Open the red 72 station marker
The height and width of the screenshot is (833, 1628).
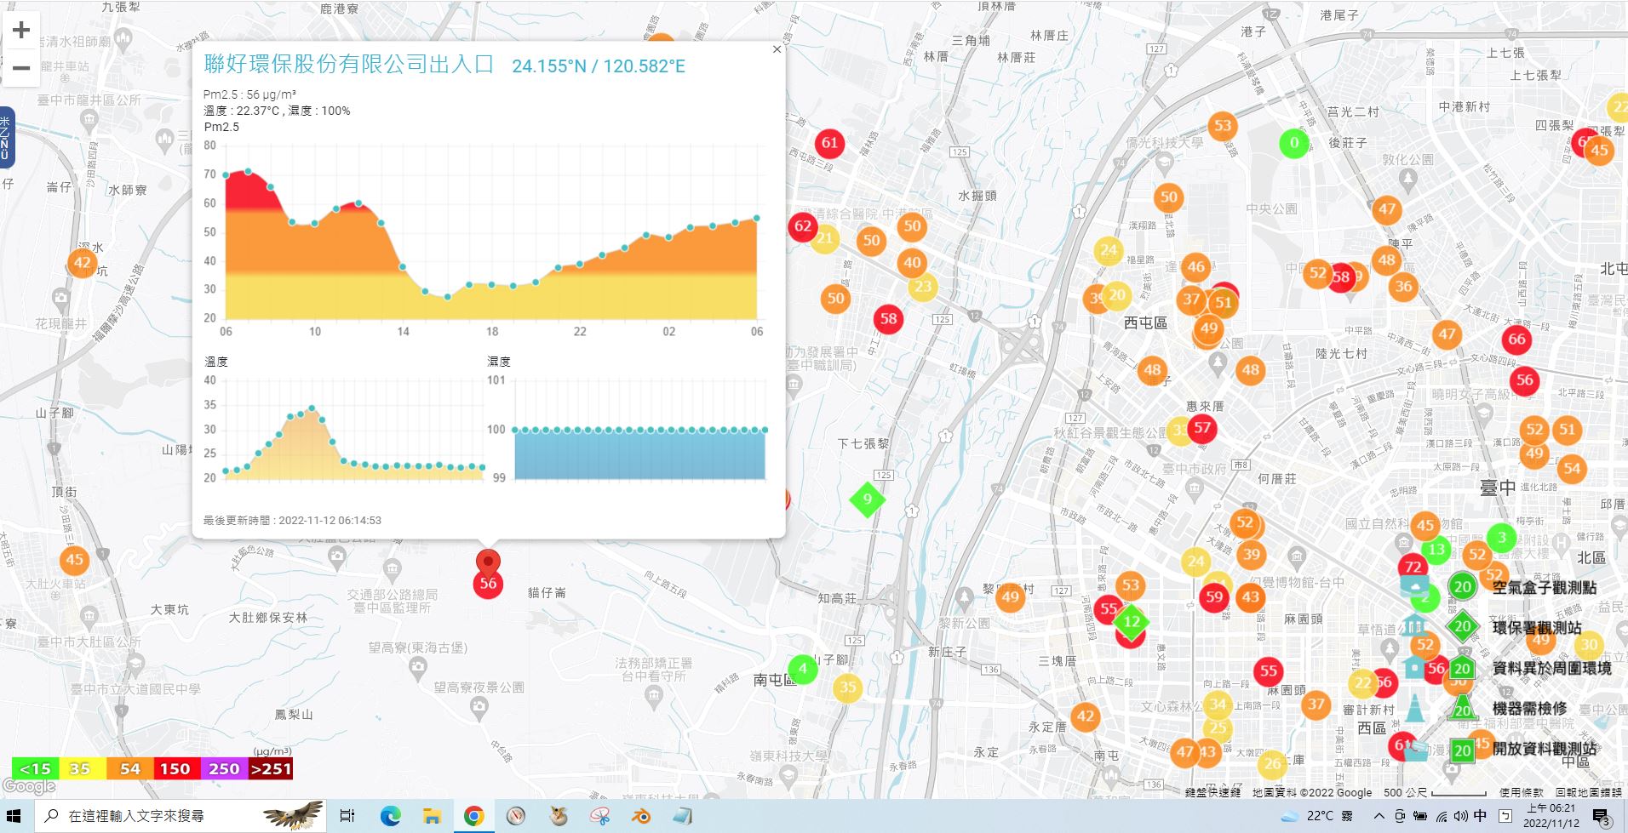pos(1413,566)
